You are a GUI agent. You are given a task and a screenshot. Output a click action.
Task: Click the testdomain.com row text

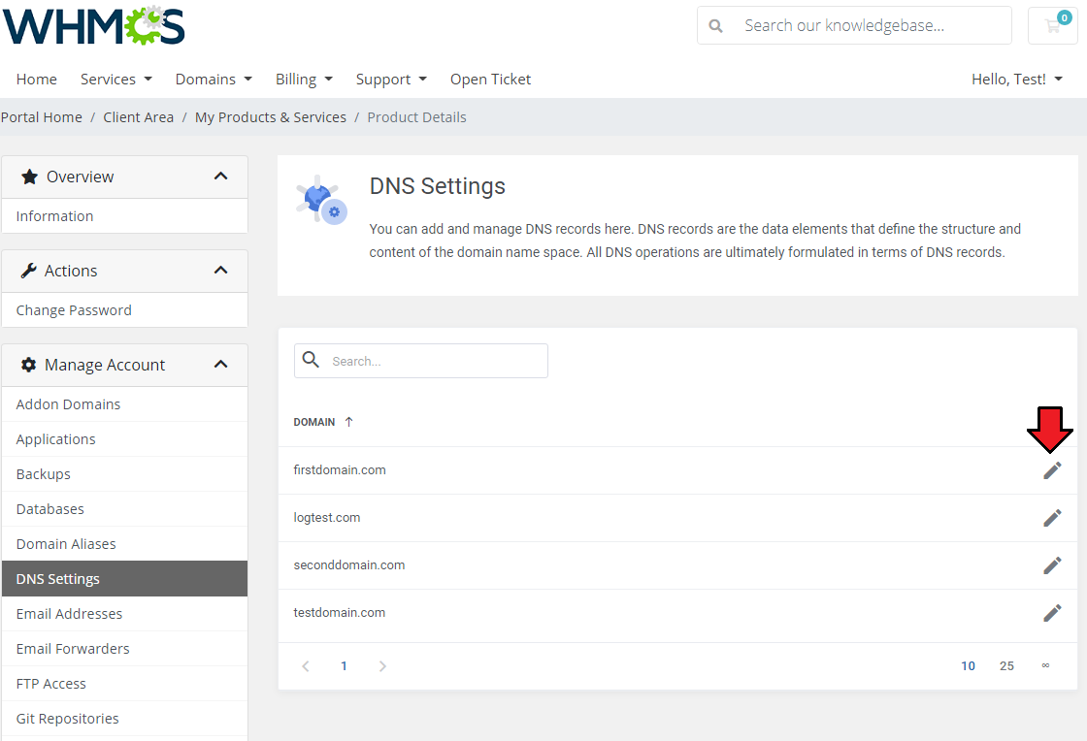click(x=339, y=613)
